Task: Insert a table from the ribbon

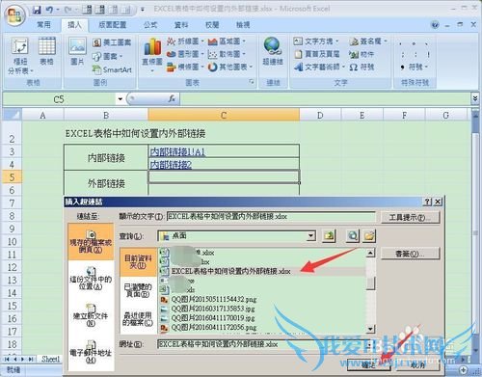Action: point(47,51)
